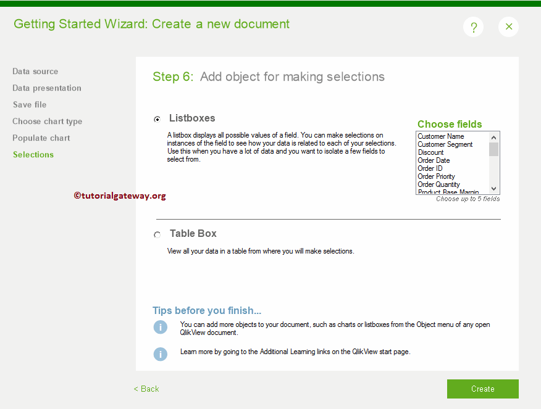
Task: Click the info icon beside the Object menu tip
Action: 161,327
